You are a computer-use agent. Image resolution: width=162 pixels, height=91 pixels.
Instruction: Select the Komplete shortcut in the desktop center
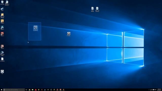[69, 34]
